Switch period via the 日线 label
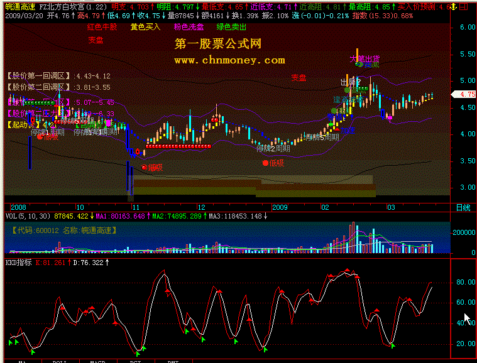477x363 pixels. [x=463, y=208]
